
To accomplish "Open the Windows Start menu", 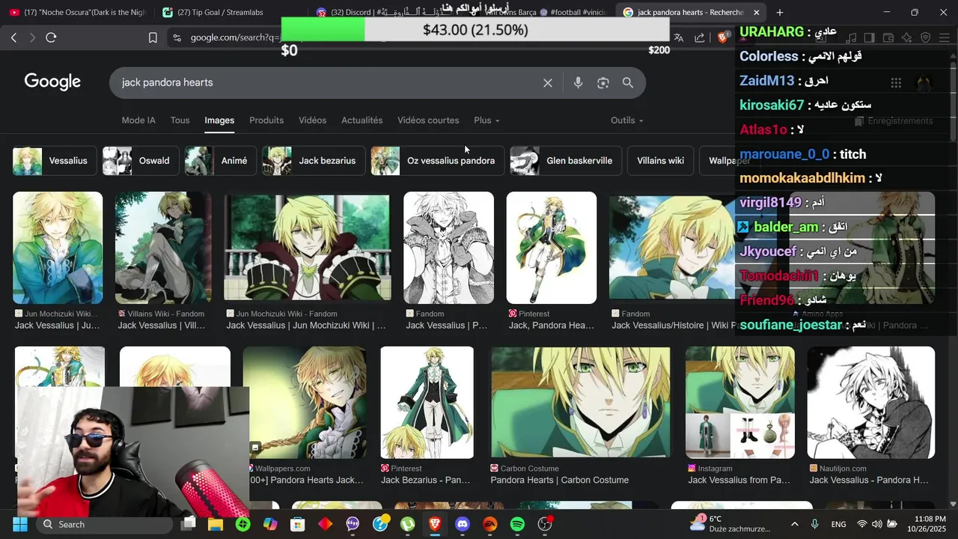I will (x=19, y=524).
